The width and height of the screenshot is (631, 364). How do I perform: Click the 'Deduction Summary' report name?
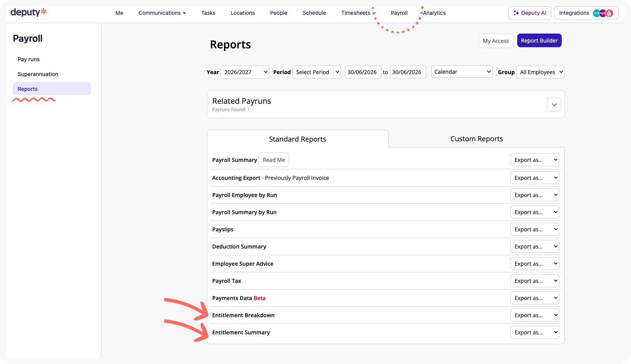click(x=239, y=247)
